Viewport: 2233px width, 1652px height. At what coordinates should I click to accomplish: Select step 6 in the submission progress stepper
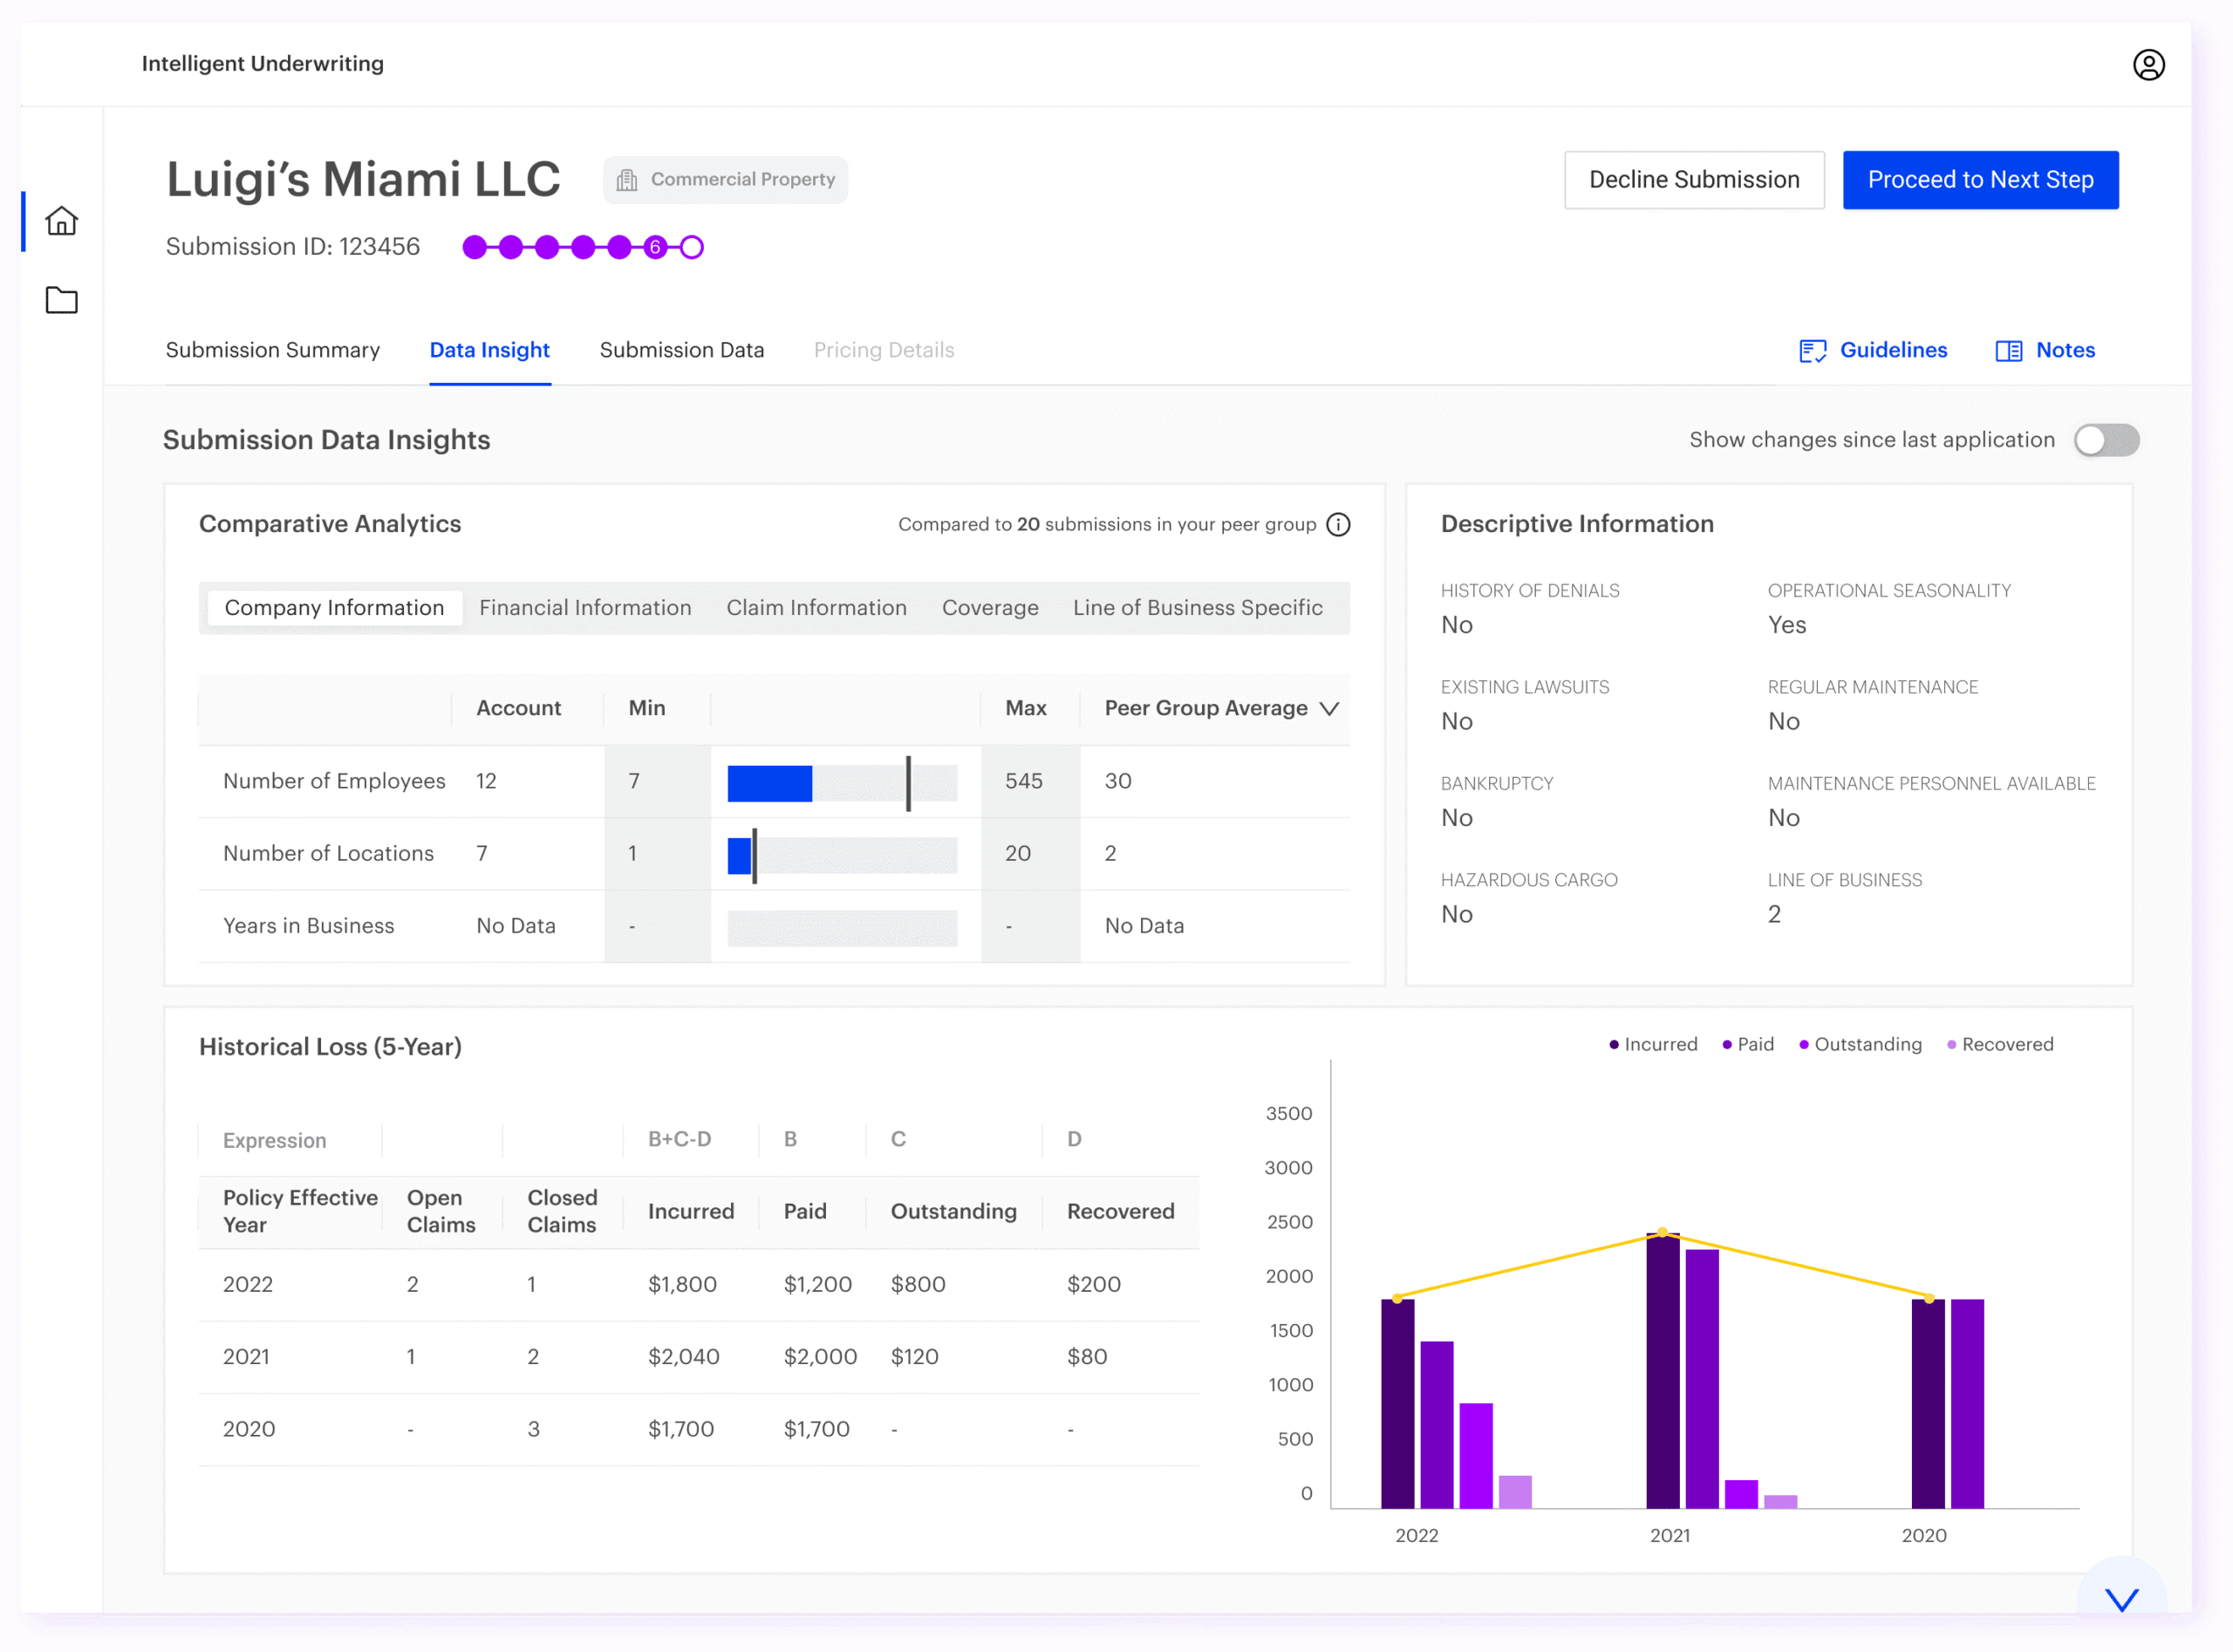[655, 247]
